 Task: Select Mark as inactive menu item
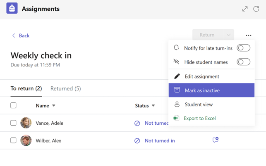point(211,90)
